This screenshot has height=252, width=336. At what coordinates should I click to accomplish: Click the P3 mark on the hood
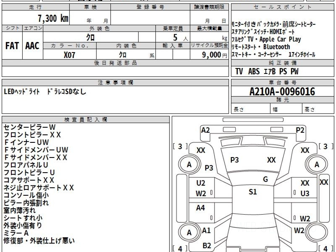[234, 160]
